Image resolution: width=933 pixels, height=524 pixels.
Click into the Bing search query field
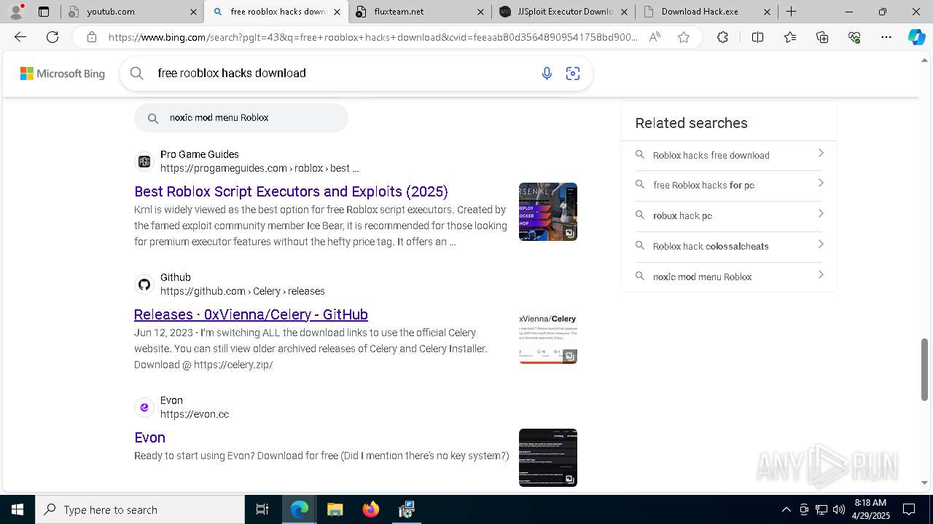343,73
